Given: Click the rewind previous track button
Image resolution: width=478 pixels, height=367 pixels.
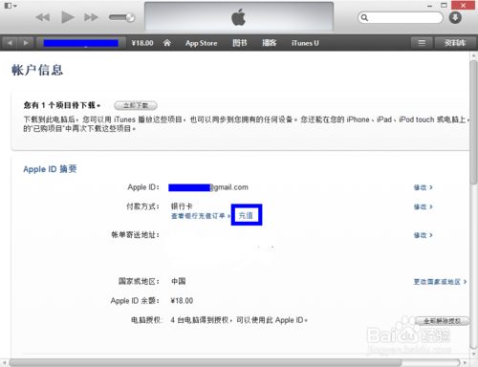Looking at the screenshot, I should [43, 17].
